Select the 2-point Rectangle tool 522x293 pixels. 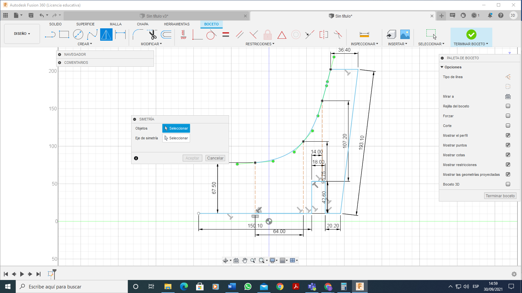point(64,35)
